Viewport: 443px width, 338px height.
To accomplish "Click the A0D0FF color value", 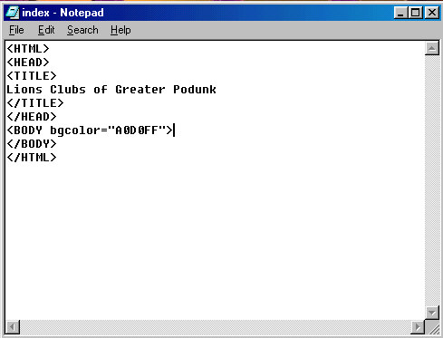I will [x=137, y=130].
